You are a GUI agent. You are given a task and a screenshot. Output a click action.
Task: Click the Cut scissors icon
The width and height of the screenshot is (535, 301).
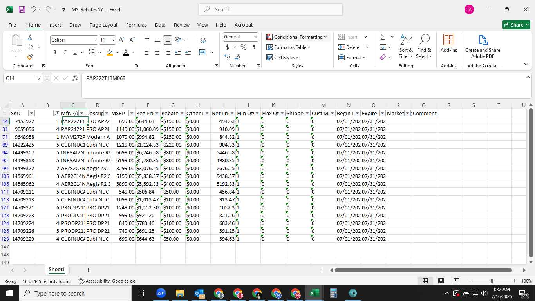tap(29, 37)
